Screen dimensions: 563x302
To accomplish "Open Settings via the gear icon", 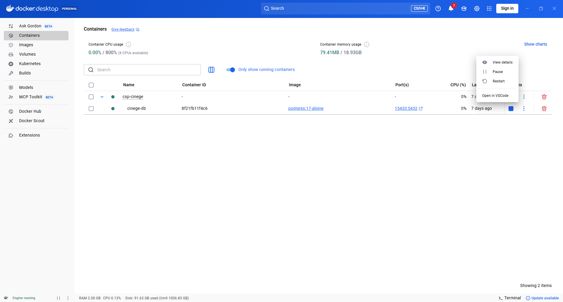I will point(477,9).
